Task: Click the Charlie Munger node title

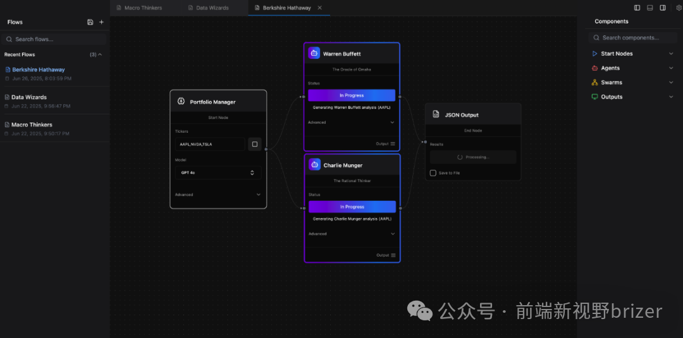Action: tap(343, 166)
